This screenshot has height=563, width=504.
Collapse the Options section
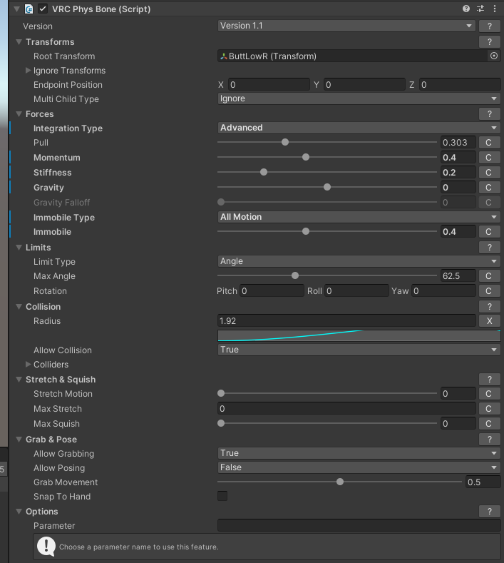tap(19, 512)
